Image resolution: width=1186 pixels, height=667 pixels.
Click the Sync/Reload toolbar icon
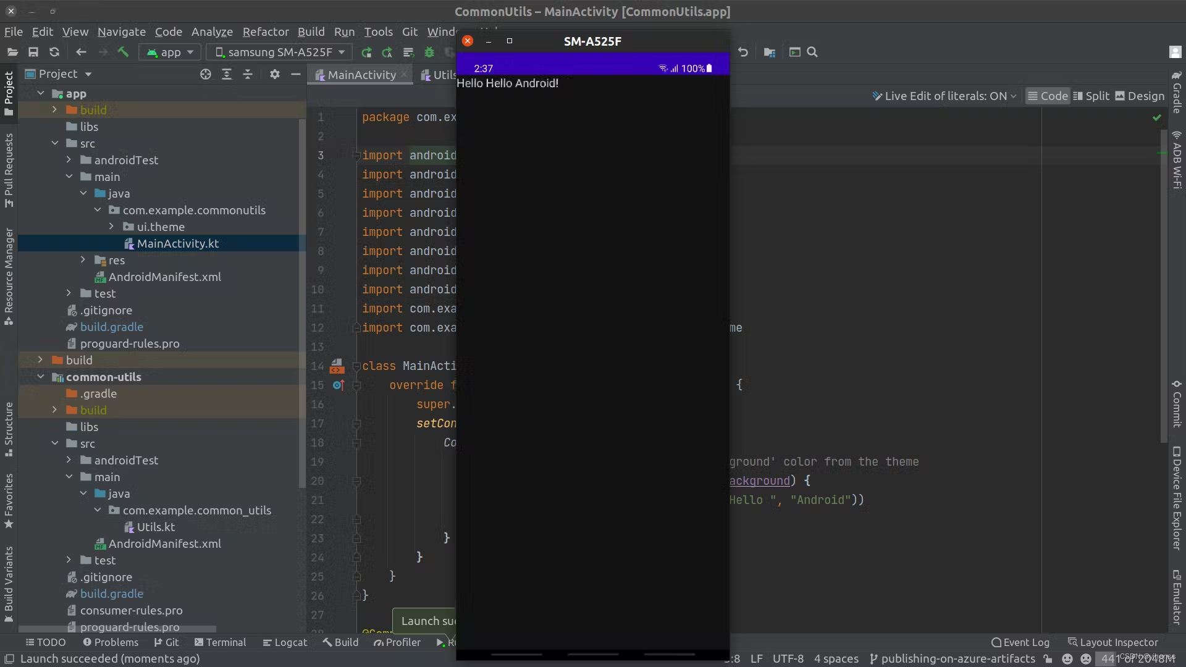(x=54, y=52)
